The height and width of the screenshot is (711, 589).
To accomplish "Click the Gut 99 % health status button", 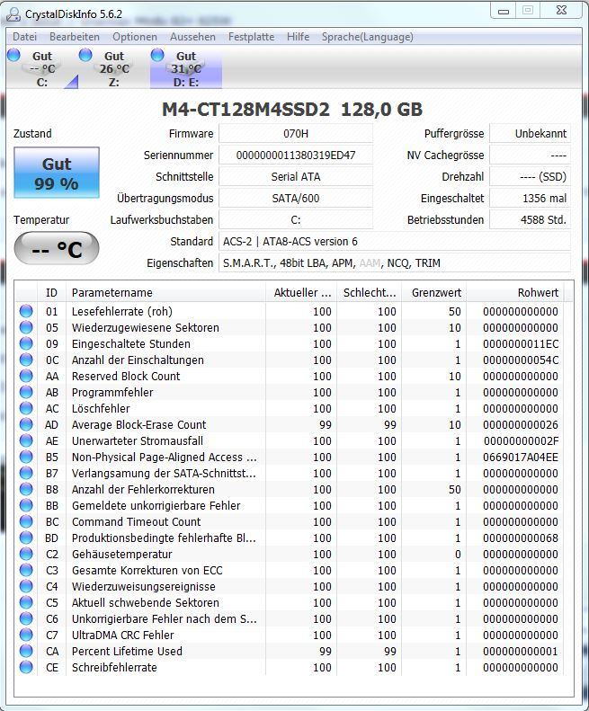I will coord(57,173).
